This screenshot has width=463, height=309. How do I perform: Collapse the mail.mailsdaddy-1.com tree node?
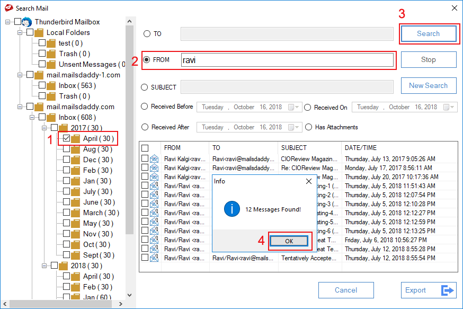click(20, 75)
